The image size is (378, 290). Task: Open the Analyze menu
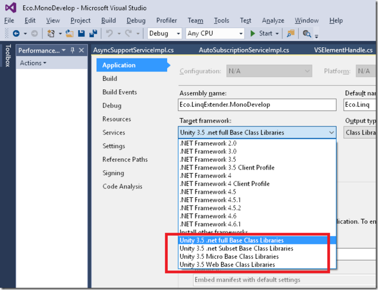[x=273, y=21]
